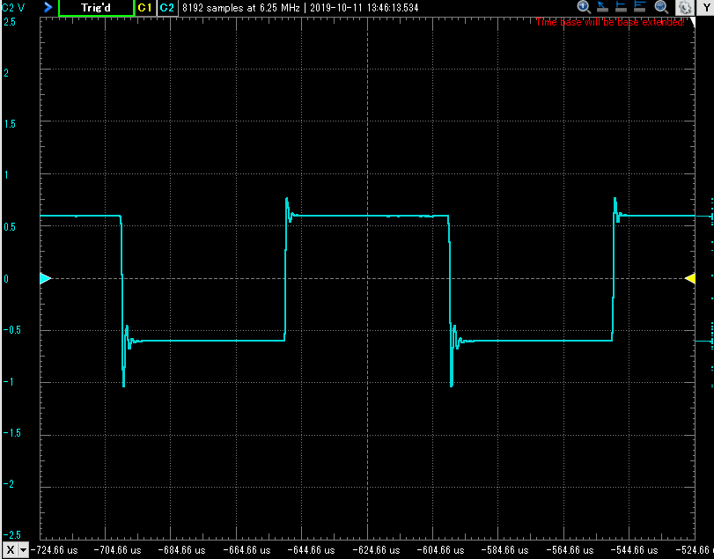Click the fit-to-screen zoom magnifier icon
Image resolution: width=714 pixels, height=559 pixels.
click(661, 7)
